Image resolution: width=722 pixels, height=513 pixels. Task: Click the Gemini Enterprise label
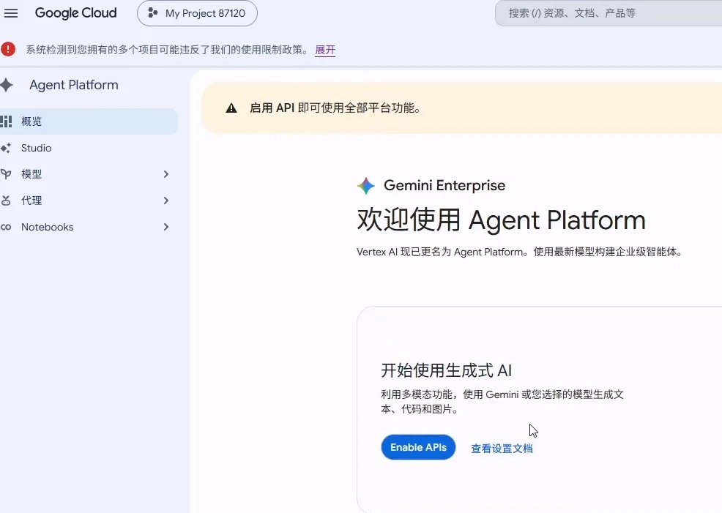[x=444, y=185]
